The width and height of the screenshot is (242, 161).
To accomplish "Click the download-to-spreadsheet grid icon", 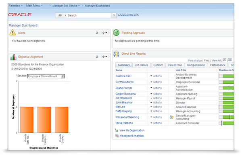I will [x=230, y=60].
